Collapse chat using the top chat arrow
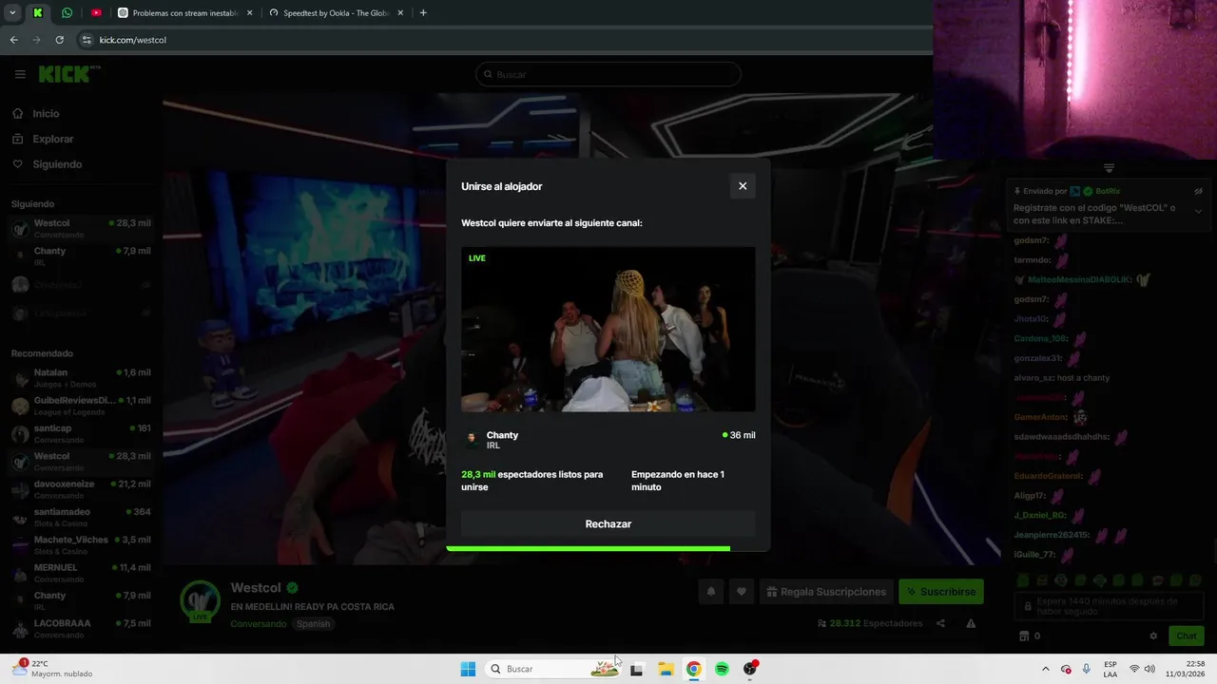This screenshot has height=684, width=1217. (1109, 168)
